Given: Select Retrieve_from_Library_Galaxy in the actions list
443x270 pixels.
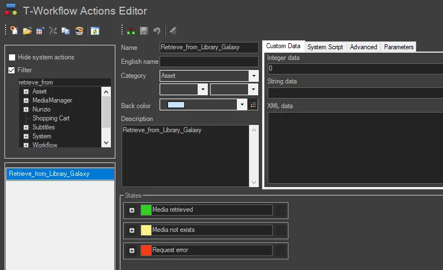Looking at the screenshot, I should point(49,174).
